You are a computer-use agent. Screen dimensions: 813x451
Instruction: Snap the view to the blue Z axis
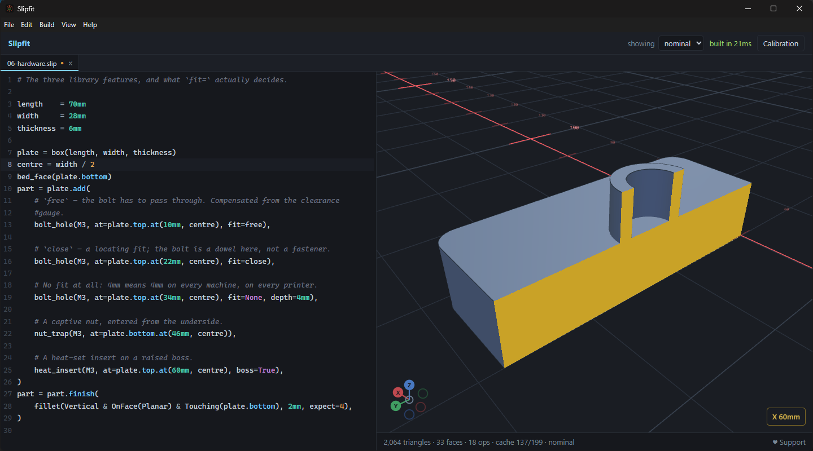[409, 385]
